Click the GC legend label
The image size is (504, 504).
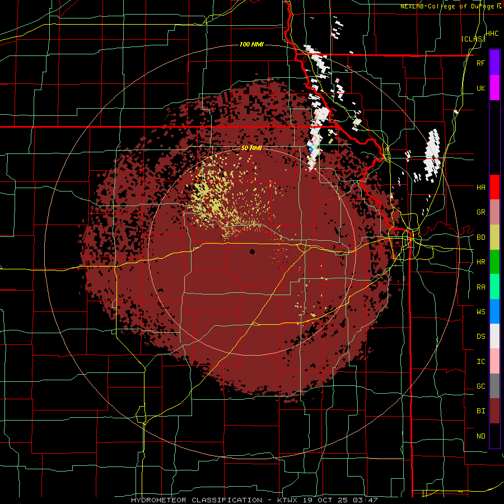click(480, 386)
